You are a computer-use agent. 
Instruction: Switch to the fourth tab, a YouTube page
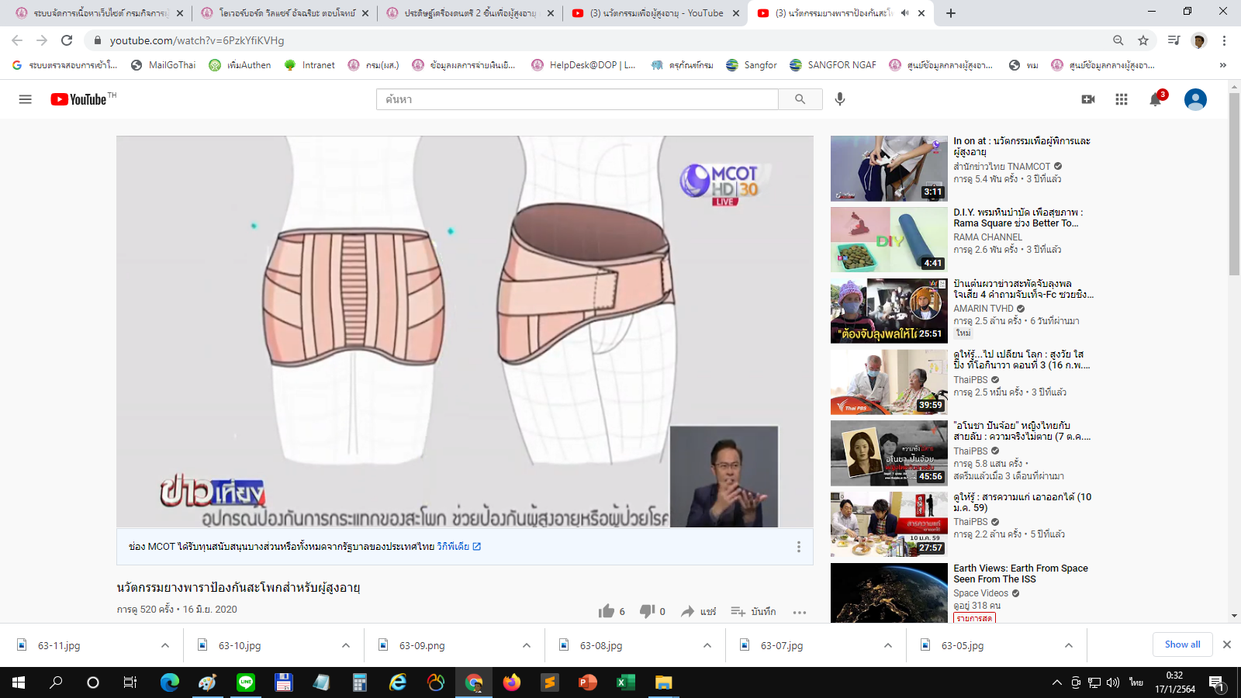point(656,13)
